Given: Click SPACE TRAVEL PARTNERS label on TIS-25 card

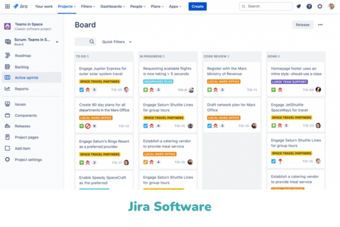Looking at the screenshot, I should point(100,82).
